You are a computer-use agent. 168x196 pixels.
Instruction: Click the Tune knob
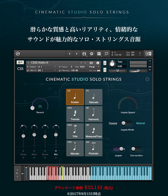pyautogui.click(x=112, y=63)
